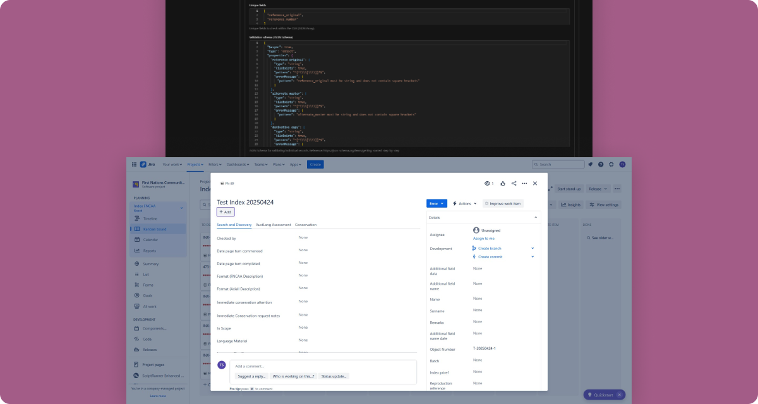Expand the Create commit chevron

click(x=532, y=257)
